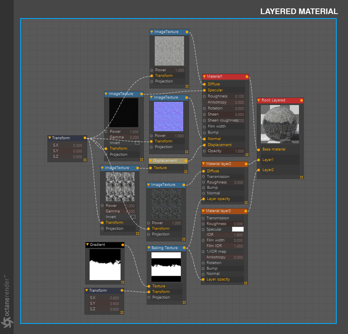Click the Gradient node black-white preview
Screen dimensions: 348x334
105,264
